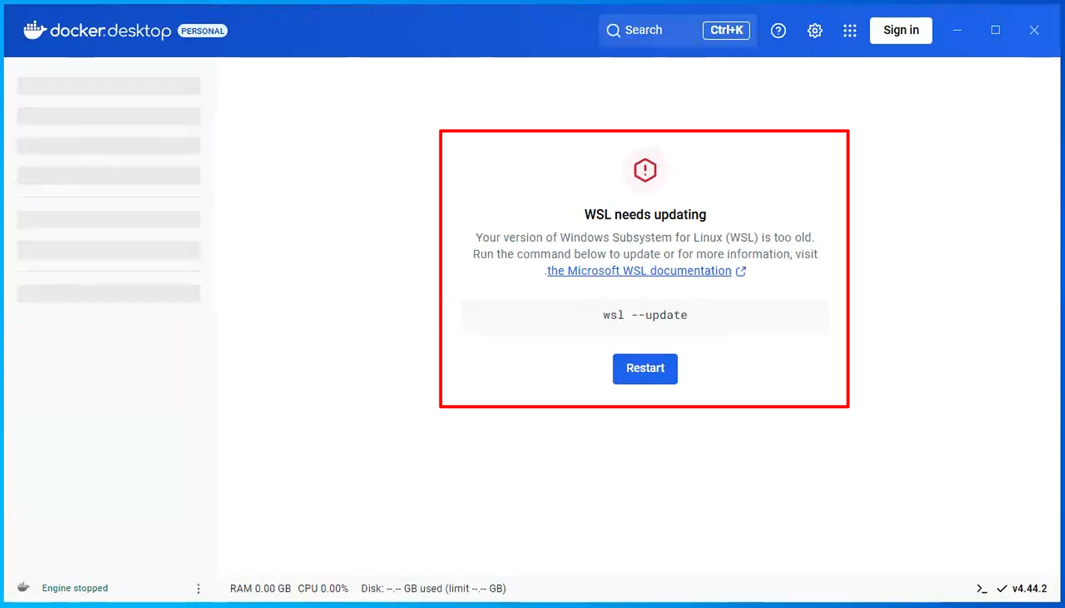Image resolution: width=1065 pixels, height=608 pixels.
Task: Click the whale engine status icon
Action: click(24, 587)
